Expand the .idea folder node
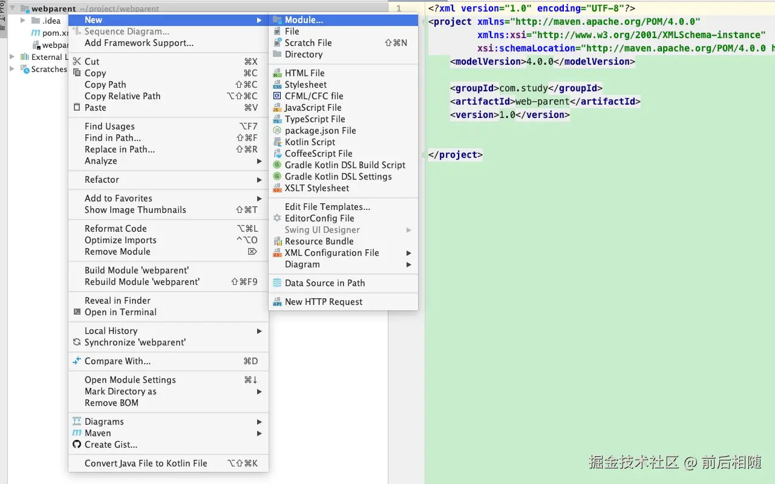This screenshot has height=484, width=775. tap(23, 21)
